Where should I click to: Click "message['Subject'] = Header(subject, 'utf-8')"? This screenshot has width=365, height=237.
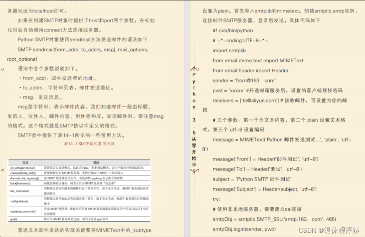pos(264,189)
